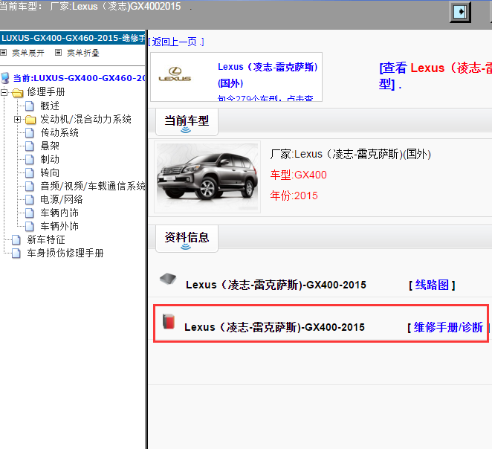Image resolution: width=492 pixels, height=449 pixels.
Task: Click the computer icon beside 当前:LUXUS-GX400
Action: pyautogui.click(x=5, y=78)
